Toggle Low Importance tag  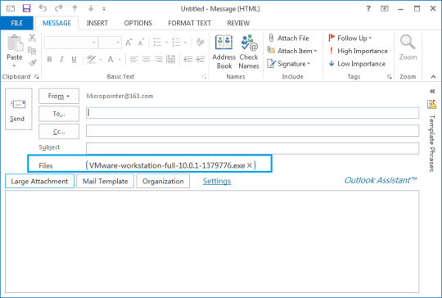pos(358,64)
